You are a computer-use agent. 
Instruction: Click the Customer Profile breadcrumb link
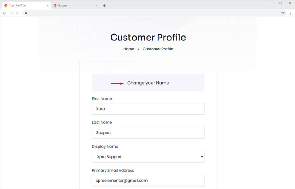click(x=158, y=49)
